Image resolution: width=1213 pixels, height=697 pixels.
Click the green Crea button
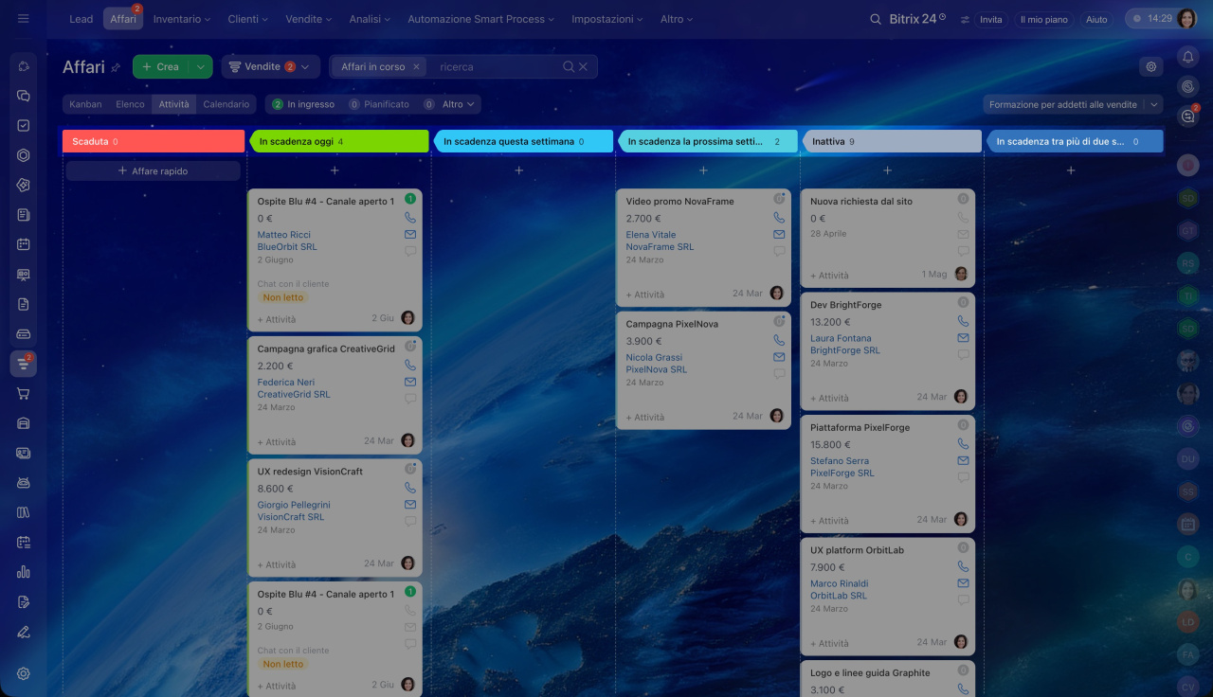(160, 67)
